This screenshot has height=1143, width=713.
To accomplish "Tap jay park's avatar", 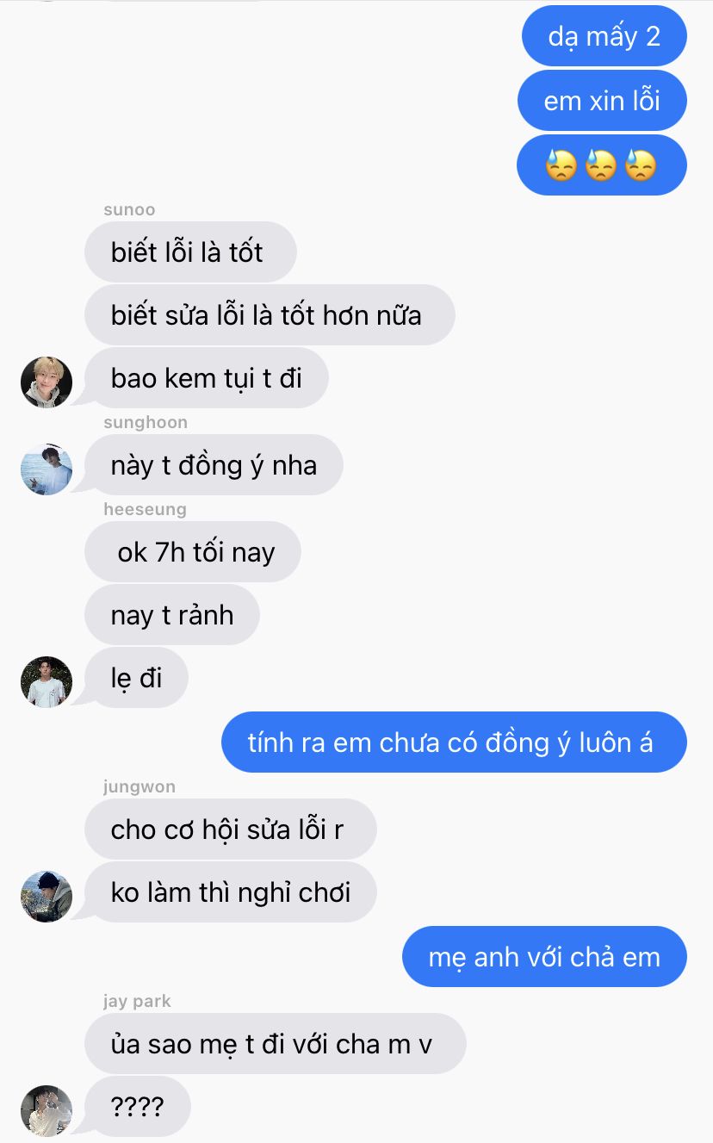I will (x=46, y=1110).
